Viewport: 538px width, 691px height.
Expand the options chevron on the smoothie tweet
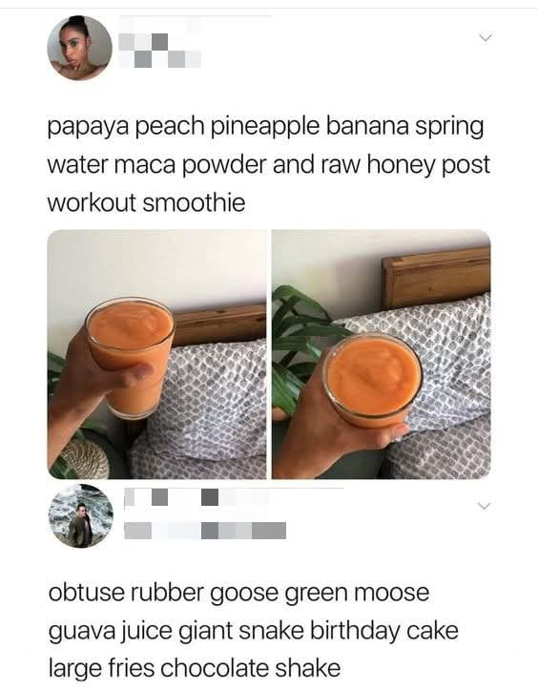(486, 38)
